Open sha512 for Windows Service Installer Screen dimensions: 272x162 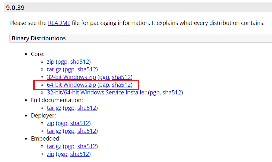pyautogui.click(x=172, y=93)
